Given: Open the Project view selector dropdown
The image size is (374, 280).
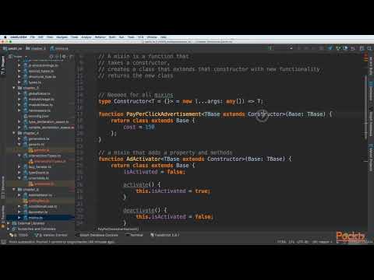Looking at the screenshot, I should (x=18, y=56).
